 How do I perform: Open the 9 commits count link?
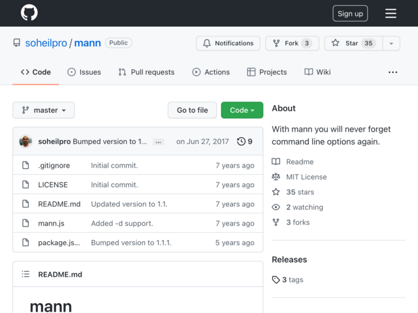[249, 142]
